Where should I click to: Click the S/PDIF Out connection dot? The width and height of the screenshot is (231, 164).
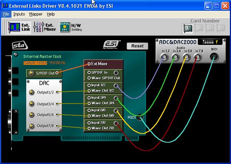coord(57,73)
